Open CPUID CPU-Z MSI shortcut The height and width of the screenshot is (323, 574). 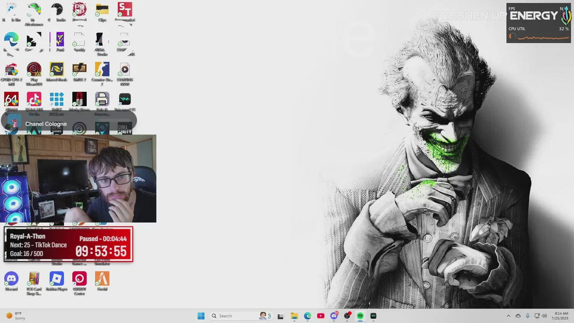tap(11, 74)
